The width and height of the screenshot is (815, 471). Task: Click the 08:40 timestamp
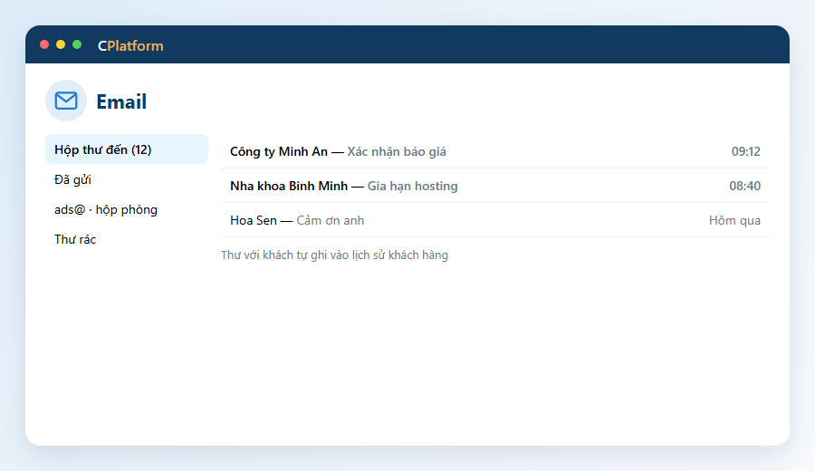click(x=745, y=186)
